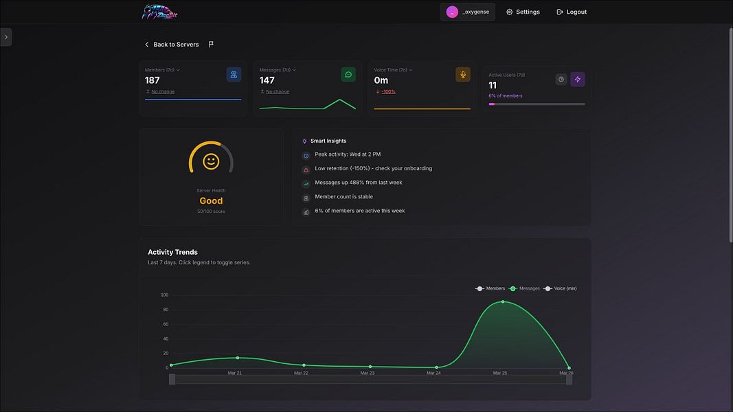733x412 pixels.
Task: Click the 'Good' server health label
Action: pyautogui.click(x=211, y=201)
